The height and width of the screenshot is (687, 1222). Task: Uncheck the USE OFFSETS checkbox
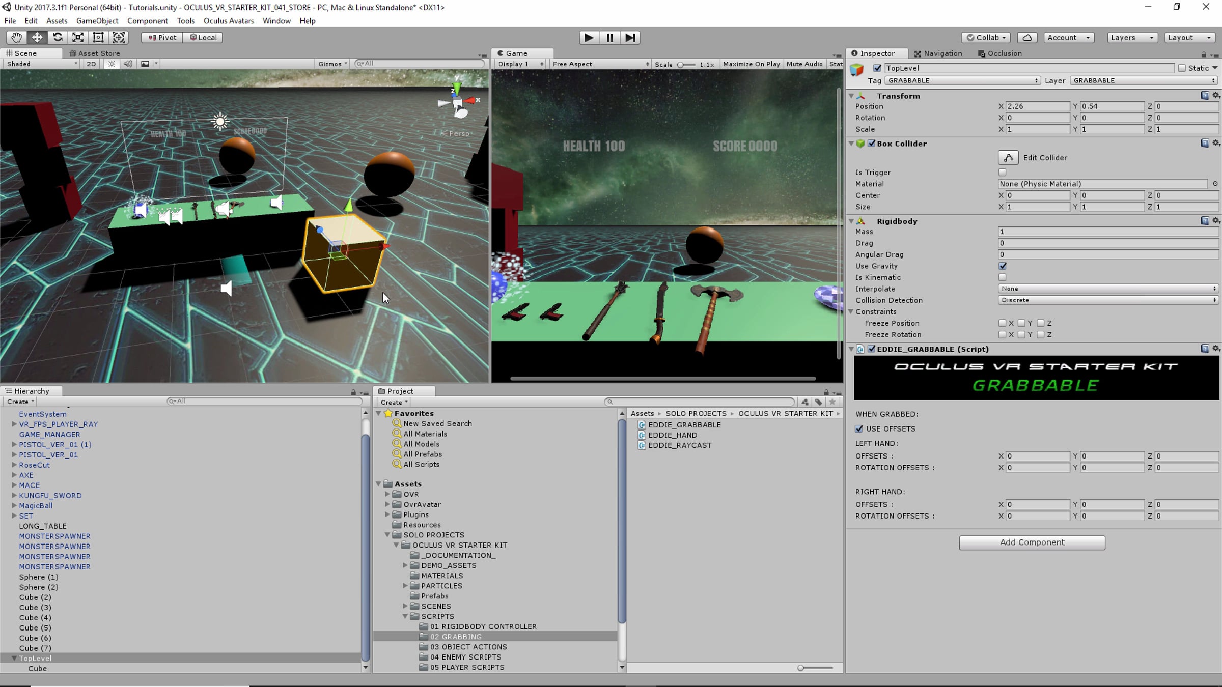tap(859, 428)
